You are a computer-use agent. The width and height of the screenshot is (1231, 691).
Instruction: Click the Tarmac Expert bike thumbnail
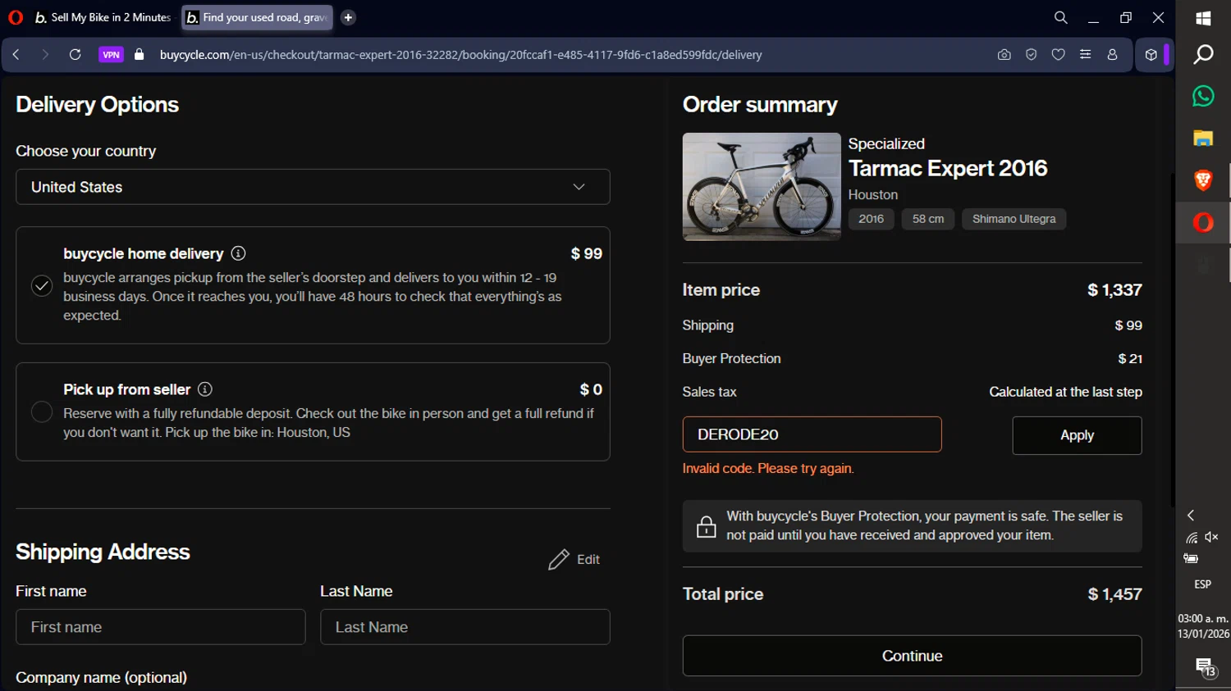(762, 187)
